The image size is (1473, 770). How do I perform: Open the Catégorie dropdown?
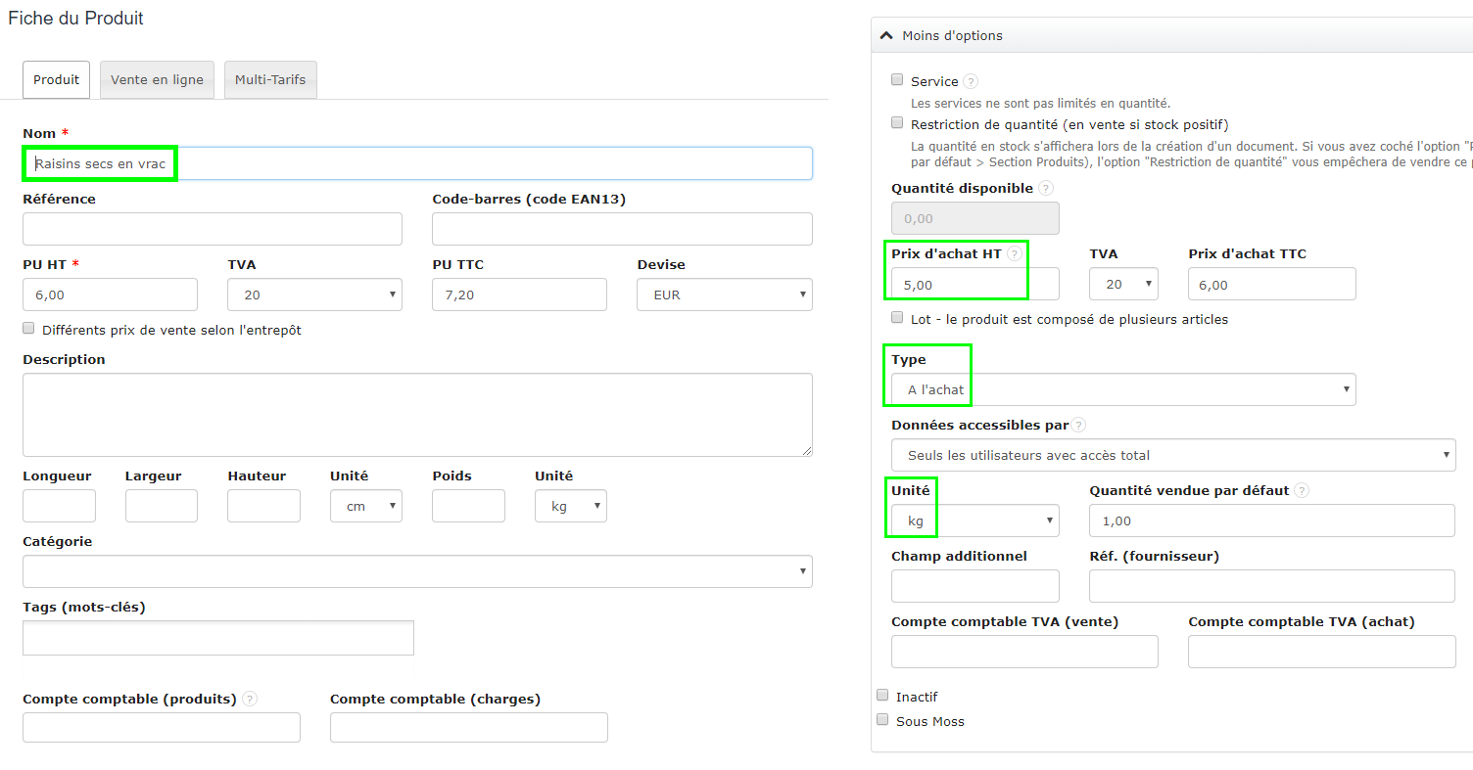coord(417,571)
